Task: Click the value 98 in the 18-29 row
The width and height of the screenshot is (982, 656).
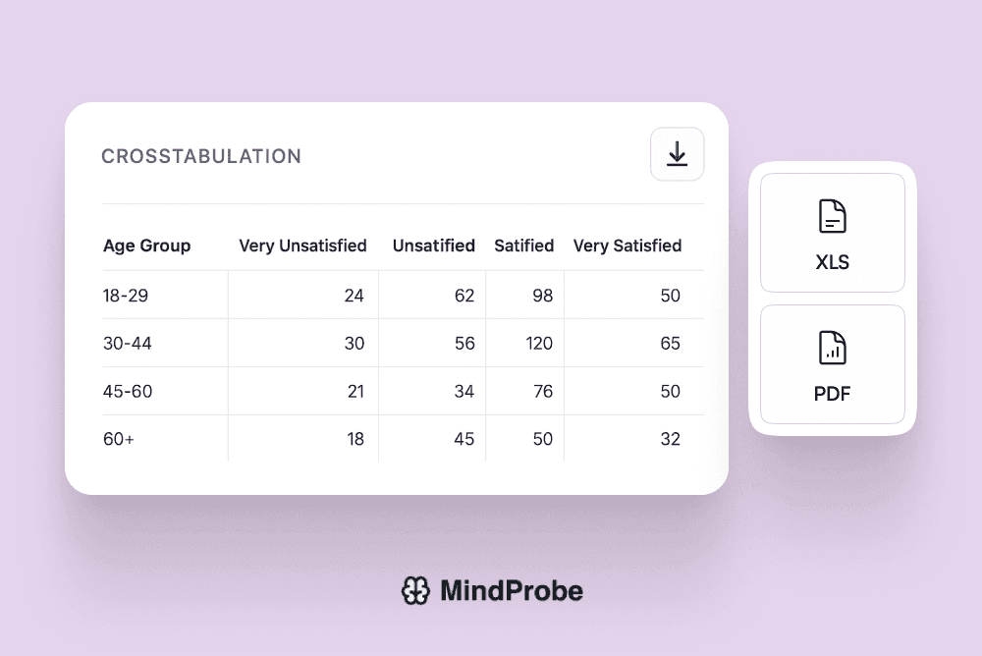Action: (542, 296)
